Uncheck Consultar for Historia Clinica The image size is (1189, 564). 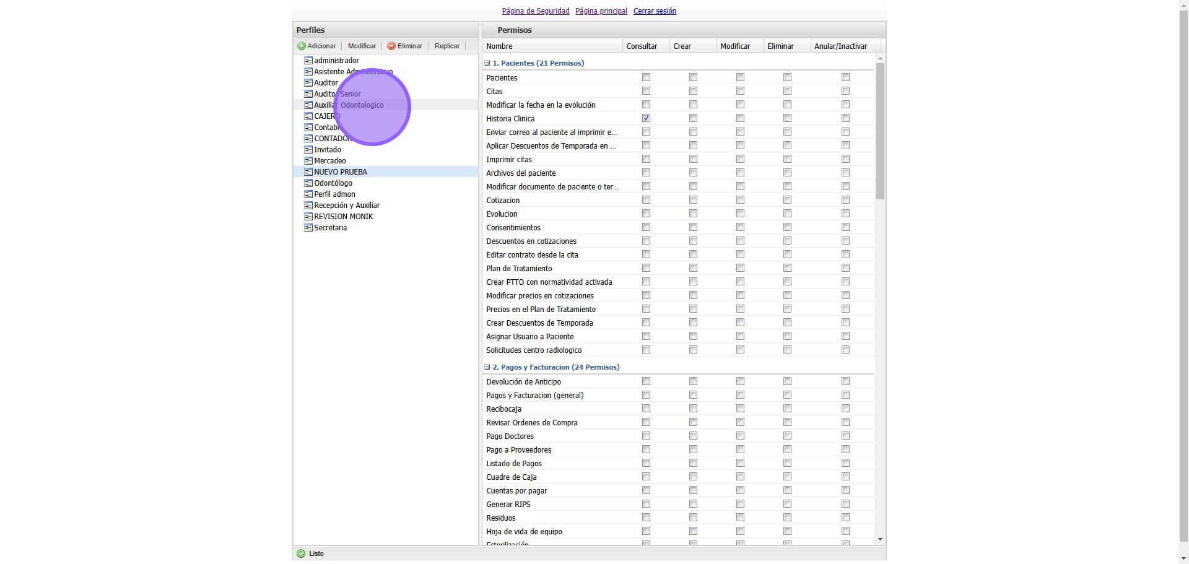click(646, 118)
